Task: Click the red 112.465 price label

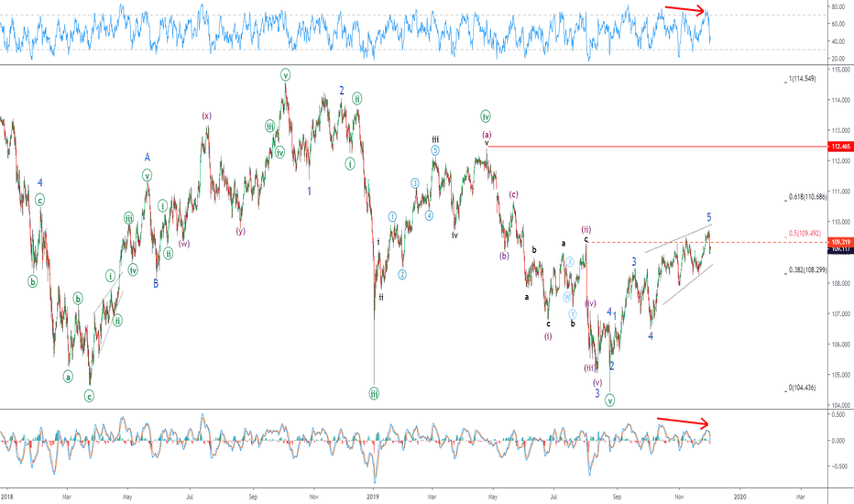Action: pos(839,147)
